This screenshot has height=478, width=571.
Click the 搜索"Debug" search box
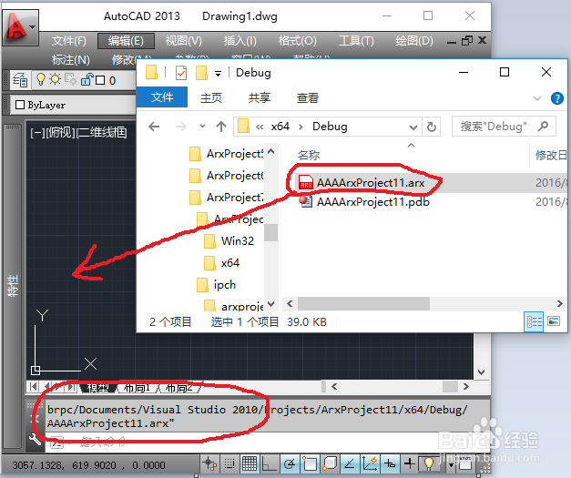[504, 127]
